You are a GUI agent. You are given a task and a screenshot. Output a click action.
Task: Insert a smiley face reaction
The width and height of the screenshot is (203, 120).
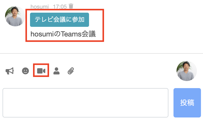point(25,71)
